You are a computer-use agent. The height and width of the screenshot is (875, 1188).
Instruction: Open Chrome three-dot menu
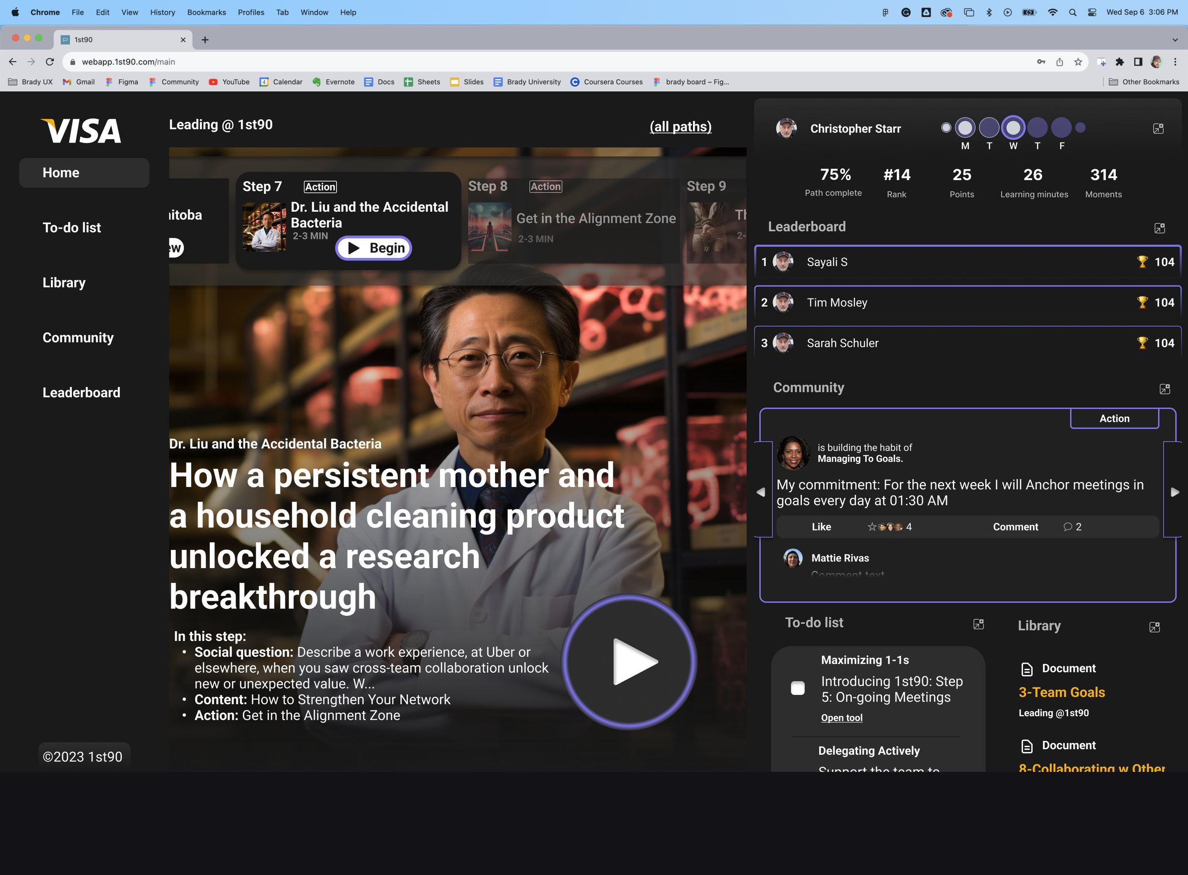(x=1175, y=62)
